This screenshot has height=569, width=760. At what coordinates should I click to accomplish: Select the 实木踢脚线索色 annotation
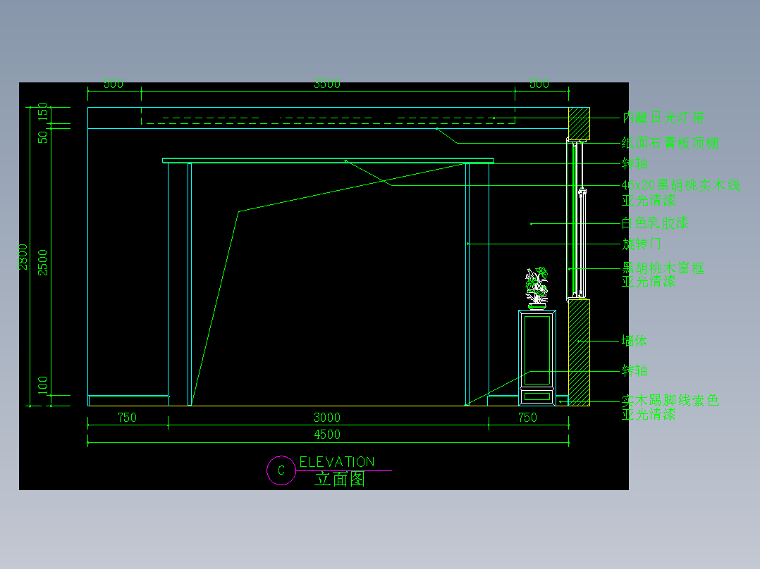670,401
